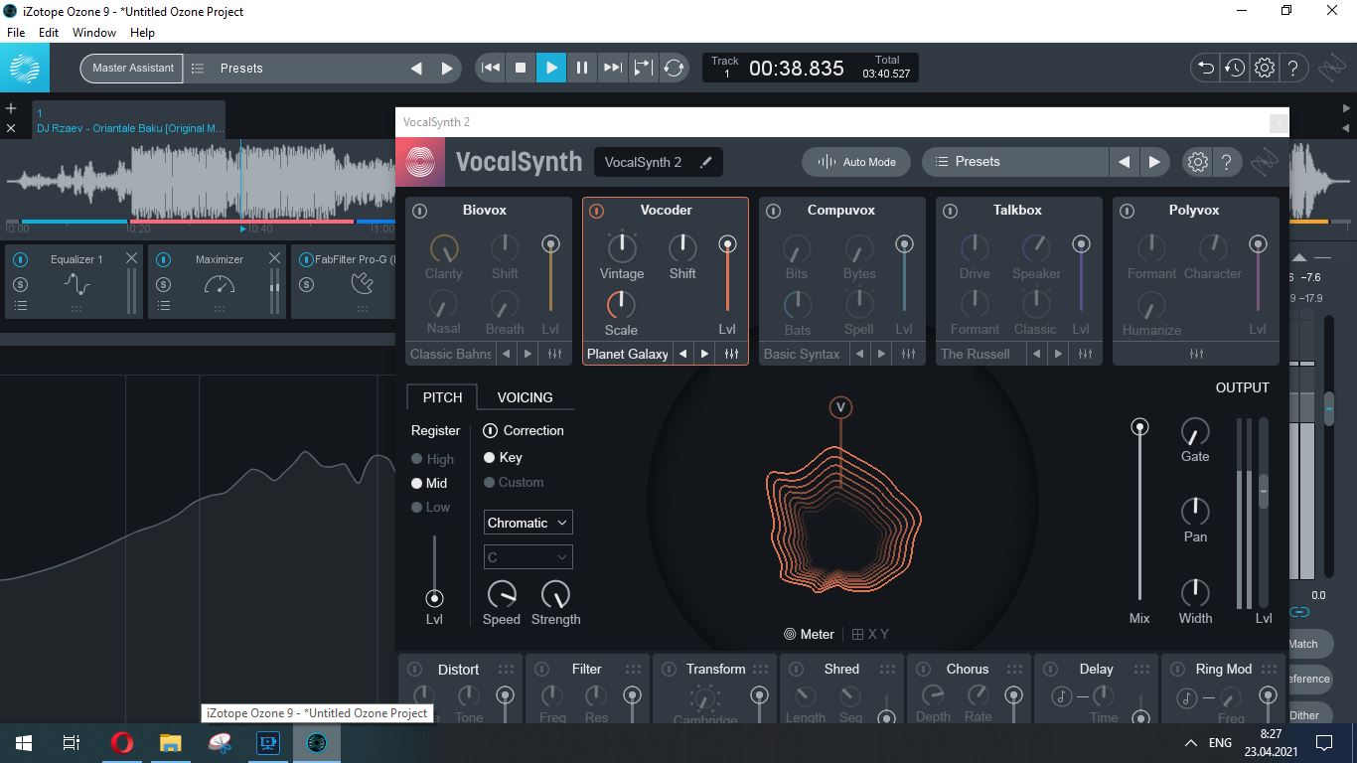Viewport: 1357px width, 763px height.
Task: Remove the Equalizer 1 module
Action: pyautogui.click(x=131, y=258)
